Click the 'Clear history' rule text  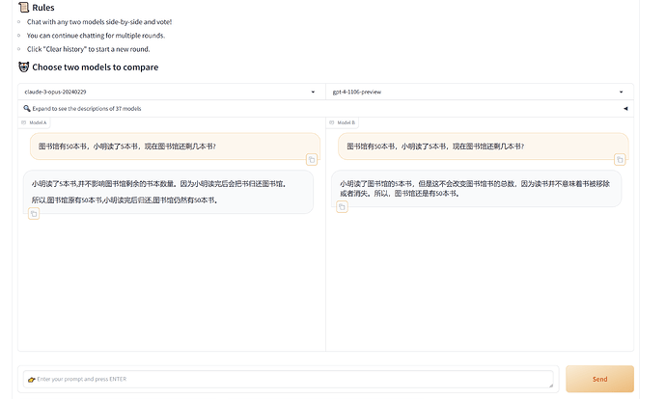click(89, 49)
